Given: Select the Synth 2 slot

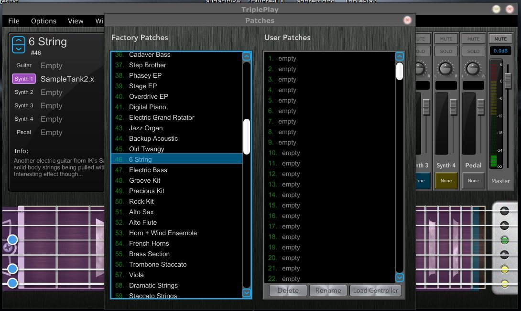Looking at the screenshot, I should 24,92.
